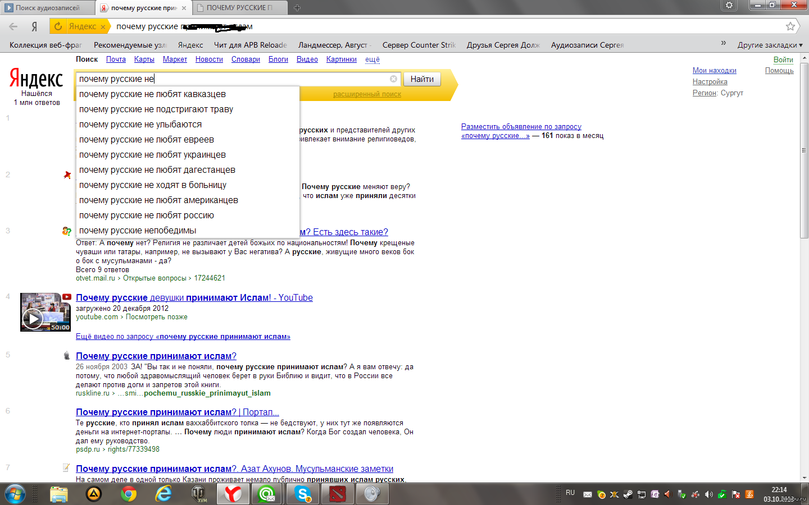Click the Yandex home Я button

tap(34, 26)
